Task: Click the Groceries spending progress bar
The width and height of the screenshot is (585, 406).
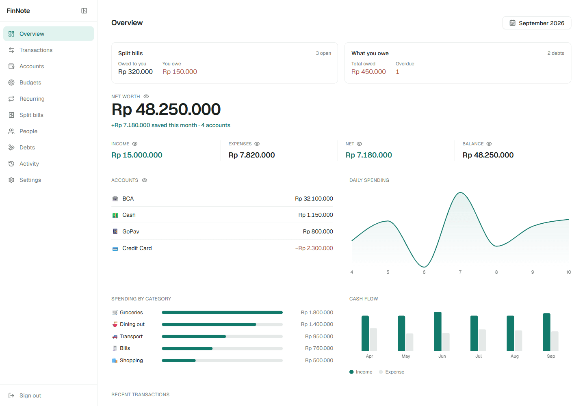Action: 222,313
